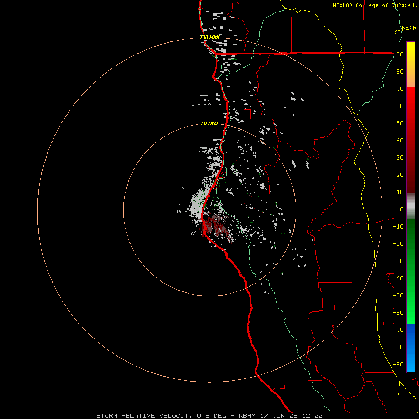
Task: Click the [KT] units label above the scale
Action: tap(397, 32)
